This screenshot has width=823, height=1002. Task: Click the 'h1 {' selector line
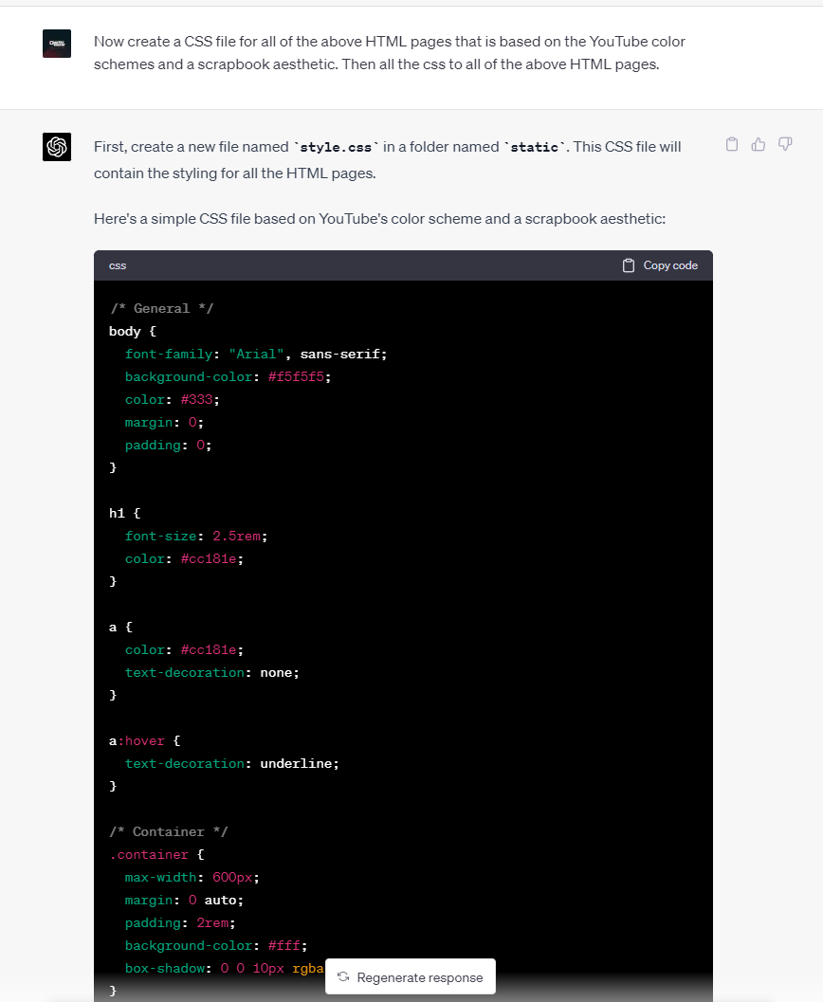(x=124, y=513)
